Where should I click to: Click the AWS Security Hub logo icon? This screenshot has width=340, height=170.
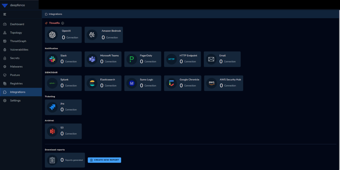point(212,83)
